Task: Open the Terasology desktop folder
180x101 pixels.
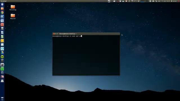Action: pyautogui.click(x=13, y=8)
